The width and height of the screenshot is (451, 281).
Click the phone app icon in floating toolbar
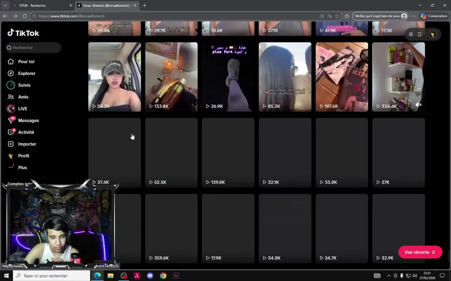point(420,34)
